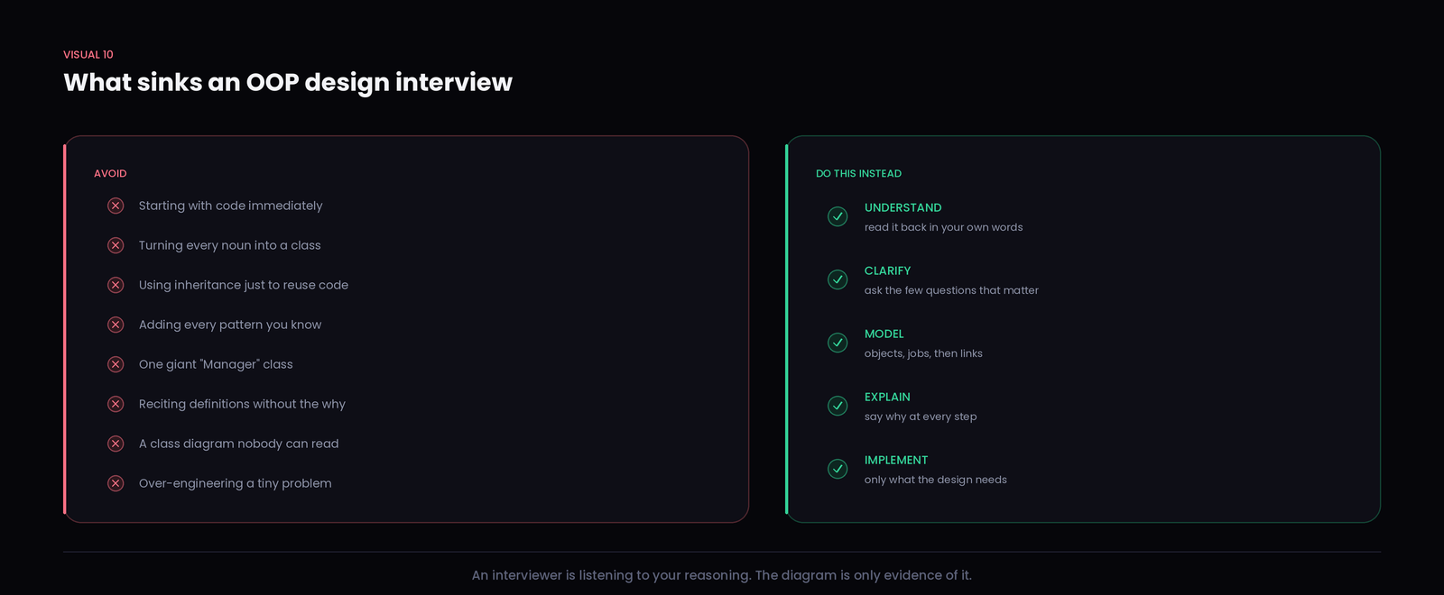Click the green checkmark next to CLARIFY
Screen dimensions: 1444x595
[838, 279]
